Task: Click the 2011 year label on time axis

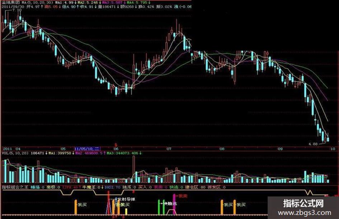Action: pos(7,149)
